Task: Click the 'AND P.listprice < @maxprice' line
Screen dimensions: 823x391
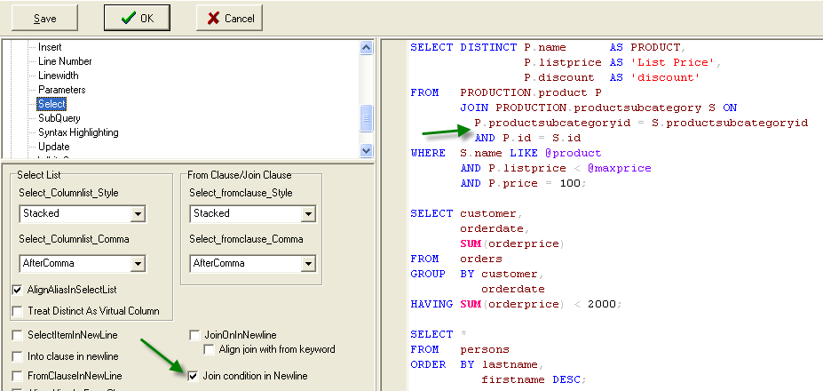Action: (x=555, y=168)
